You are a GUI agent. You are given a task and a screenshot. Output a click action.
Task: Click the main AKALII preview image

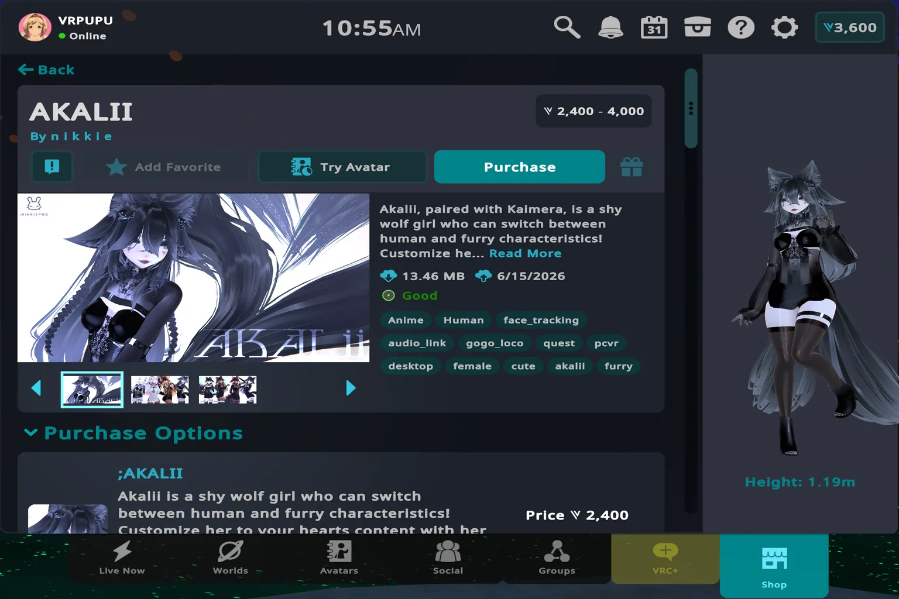(193, 278)
